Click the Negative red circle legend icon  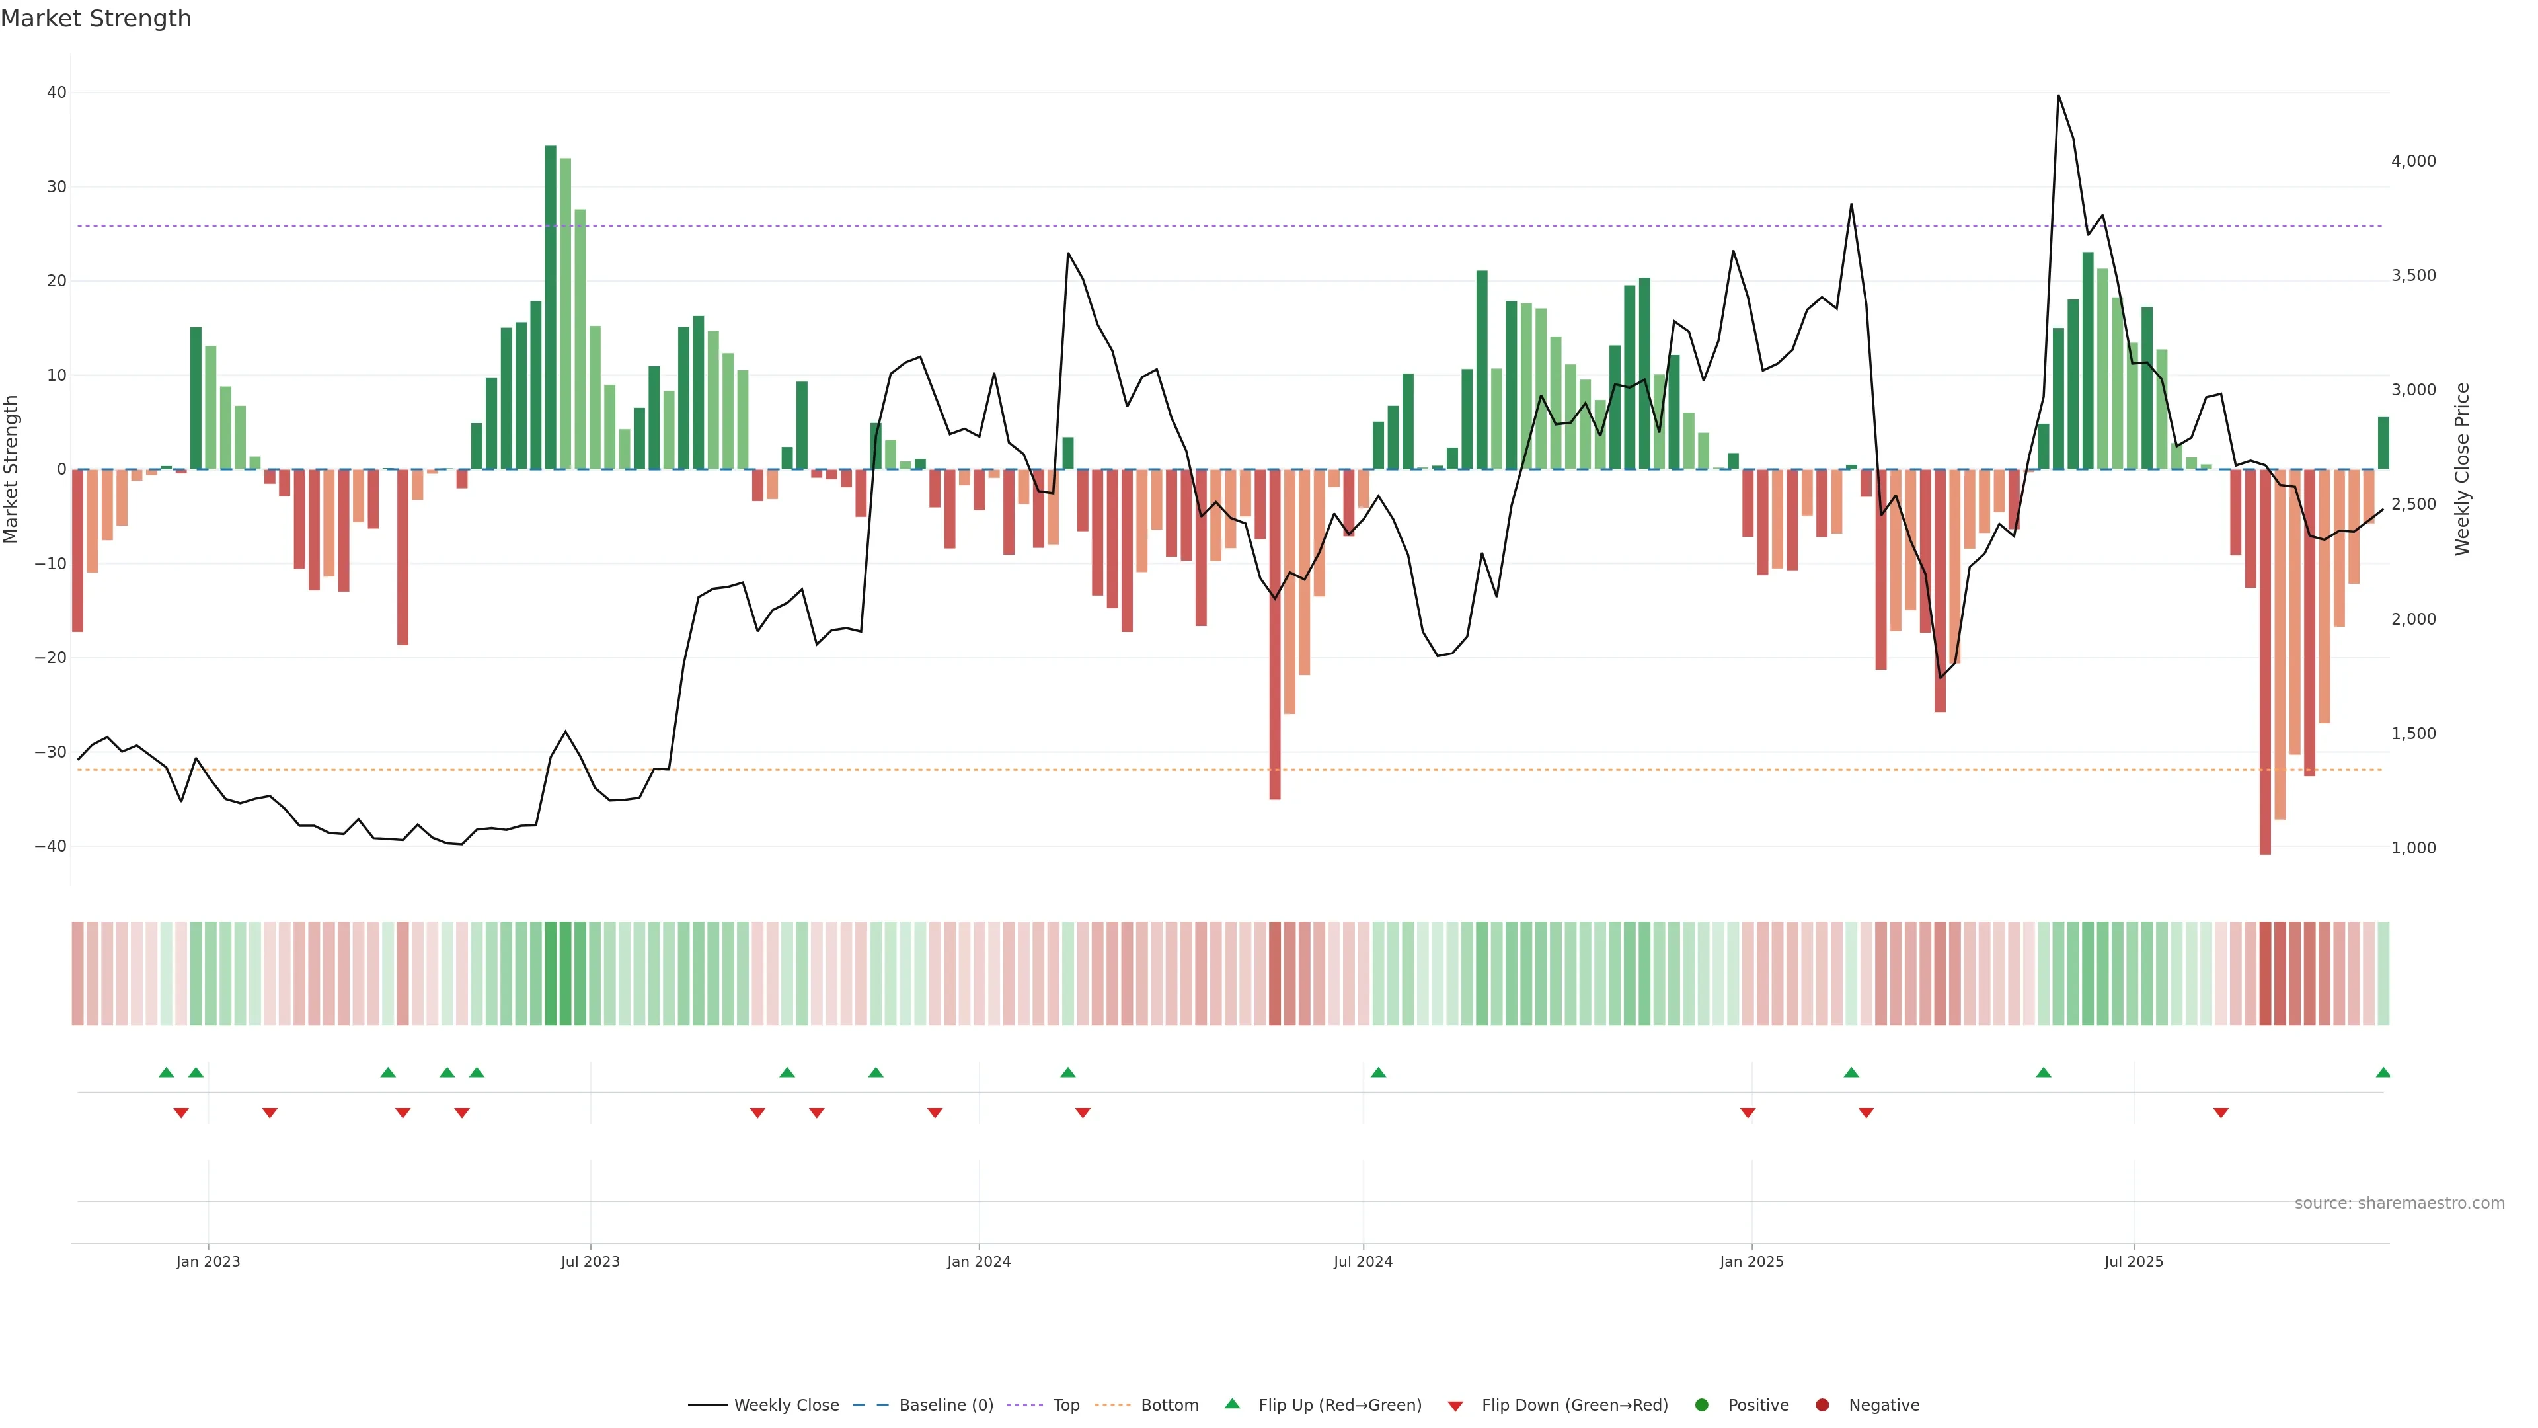point(1822,1406)
